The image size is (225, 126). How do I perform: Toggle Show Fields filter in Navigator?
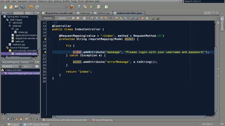click(x=8, y=119)
